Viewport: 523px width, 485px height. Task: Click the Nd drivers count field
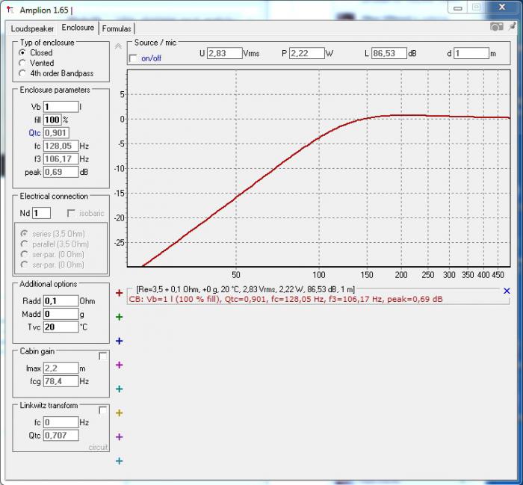pos(41,213)
